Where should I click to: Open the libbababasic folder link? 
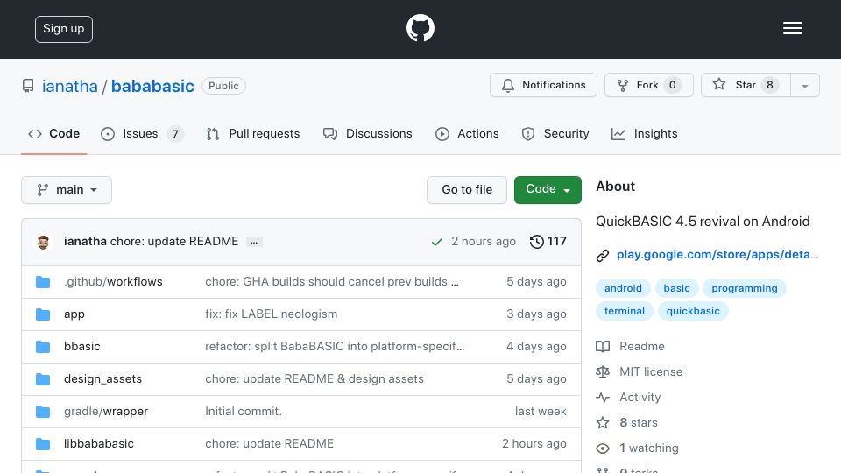[x=99, y=444]
